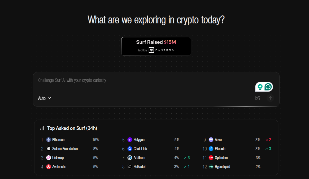309x179 pixels.
Task: Click the Top Asked on Surf chart icon
Action: click(42, 128)
